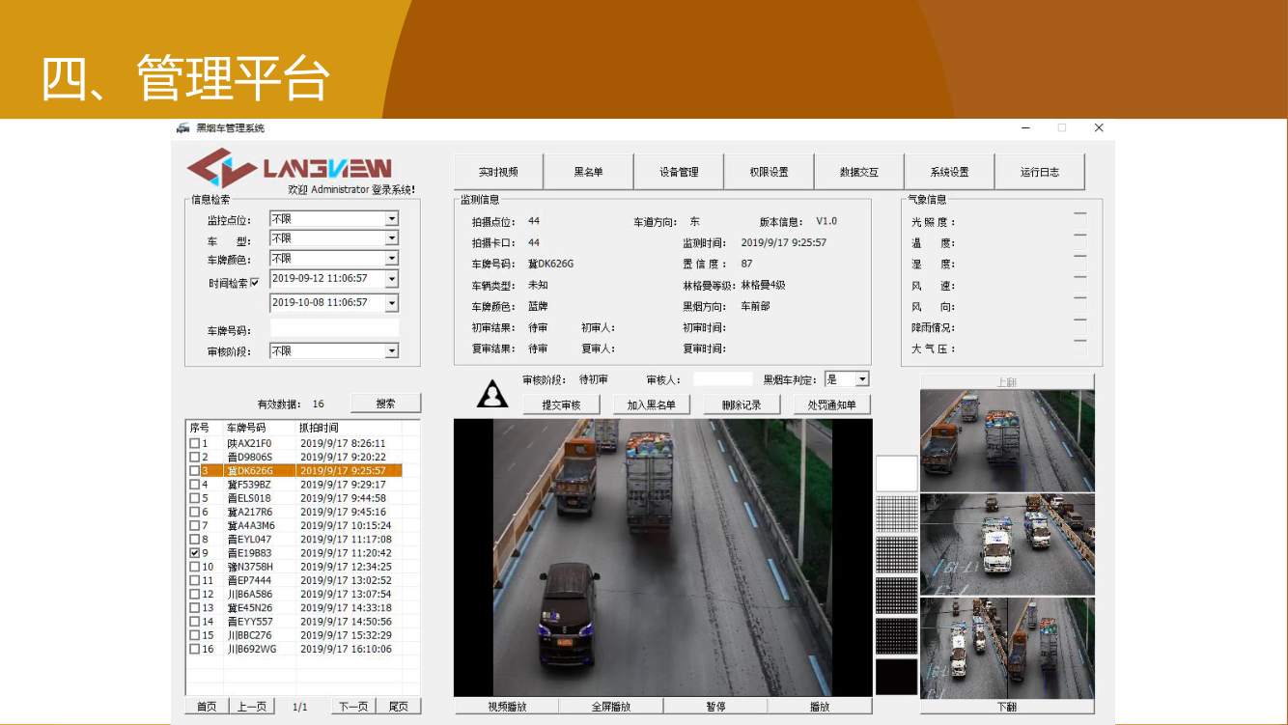The width and height of the screenshot is (1288, 725).
Task: Toggle the 时间检索 checkbox
Action: [x=255, y=283]
